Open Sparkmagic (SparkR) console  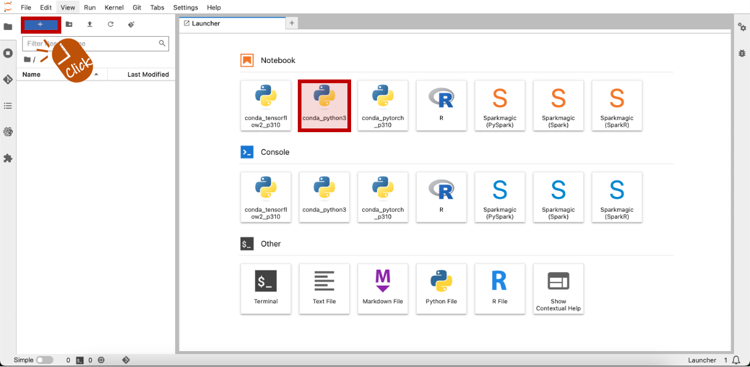[617, 197]
